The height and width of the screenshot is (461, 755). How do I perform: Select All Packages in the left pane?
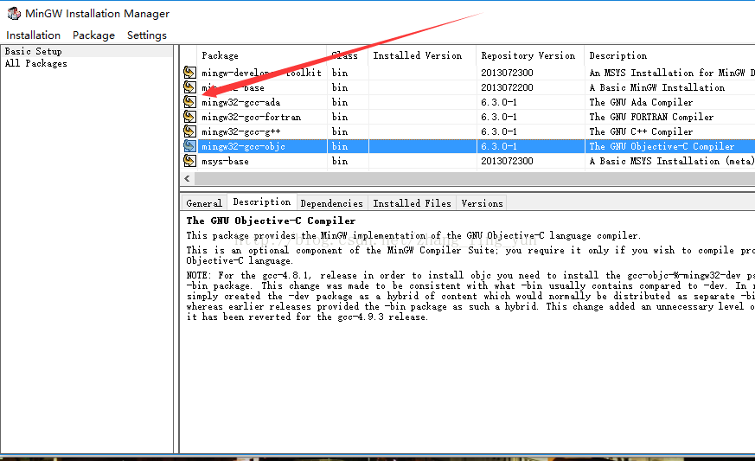pos(36,63)
